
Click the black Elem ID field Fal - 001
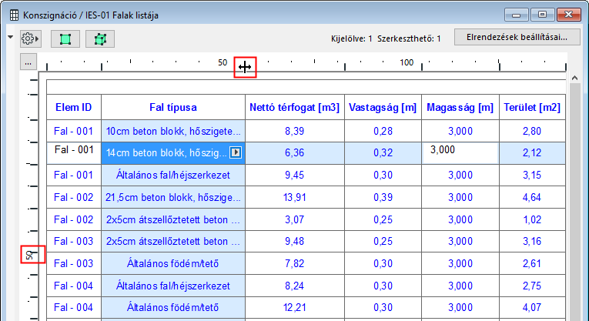pyautogui.click(x=74, y=153)
